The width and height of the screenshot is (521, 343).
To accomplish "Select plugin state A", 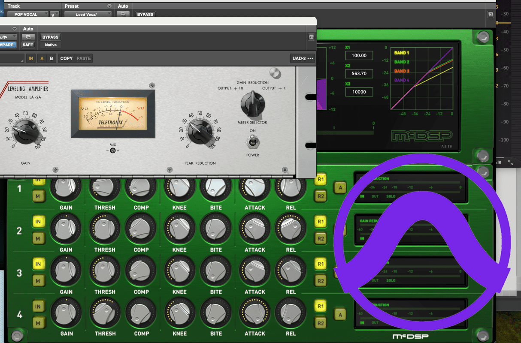I will tap(42, 58).
